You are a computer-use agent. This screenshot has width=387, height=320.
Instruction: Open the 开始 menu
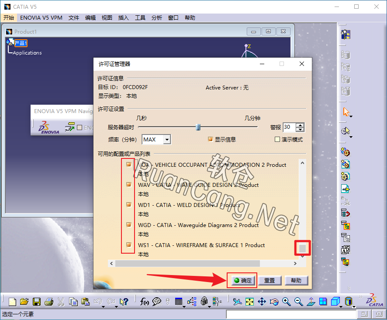(9, 18)
